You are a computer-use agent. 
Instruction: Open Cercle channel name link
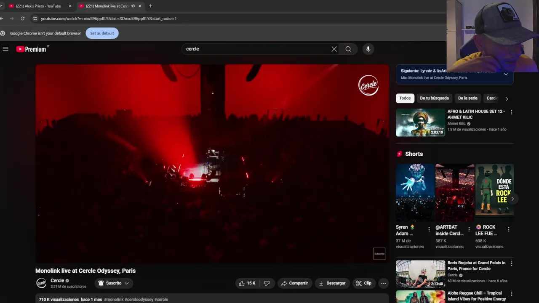click(x=57, y=281)
